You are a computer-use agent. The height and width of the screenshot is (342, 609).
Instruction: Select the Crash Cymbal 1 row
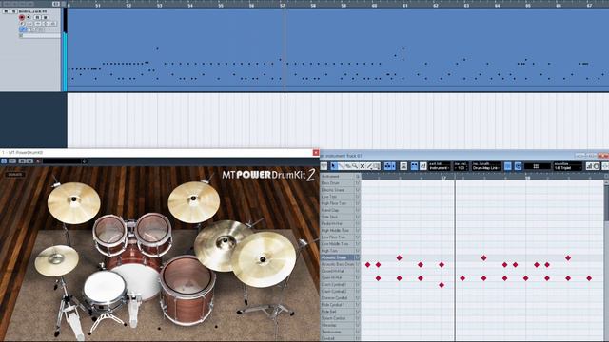point(338,285)
